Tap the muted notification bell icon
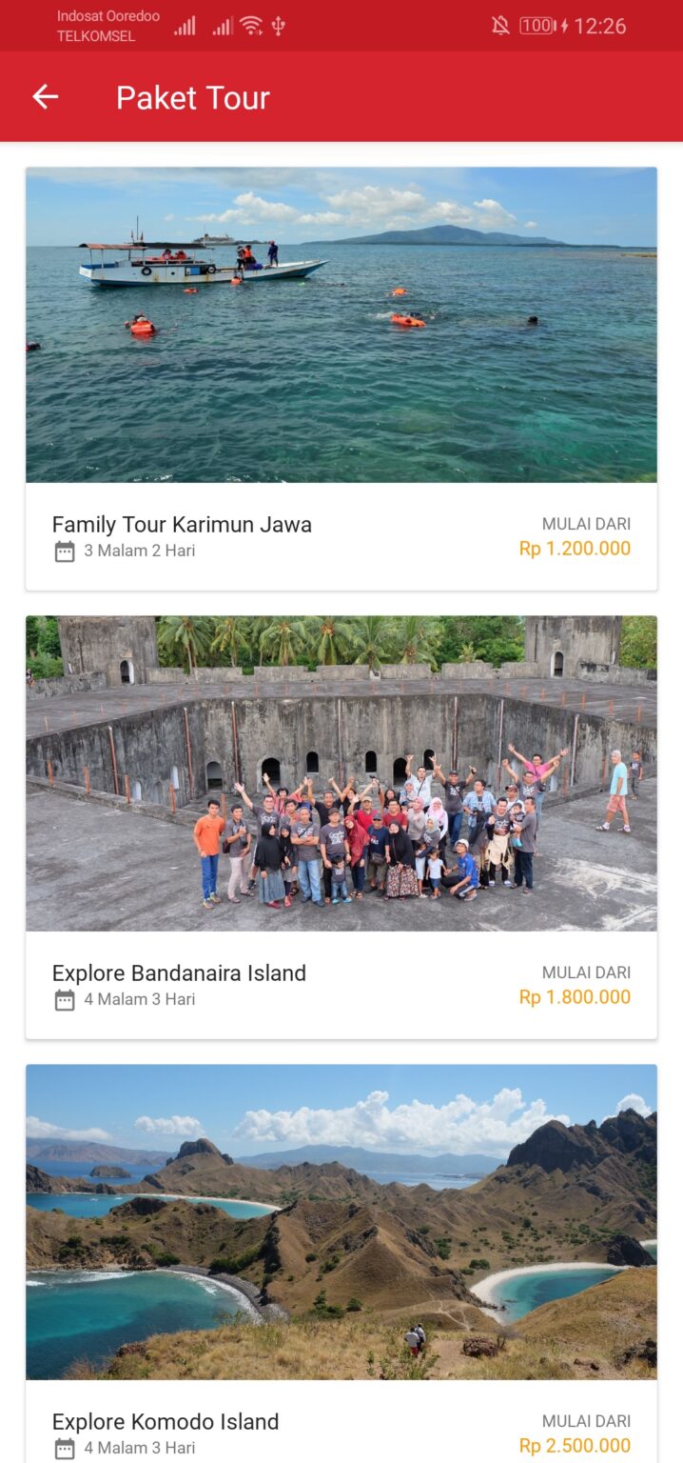This screenshot has height=1463, width=683. tap(500, 26)
